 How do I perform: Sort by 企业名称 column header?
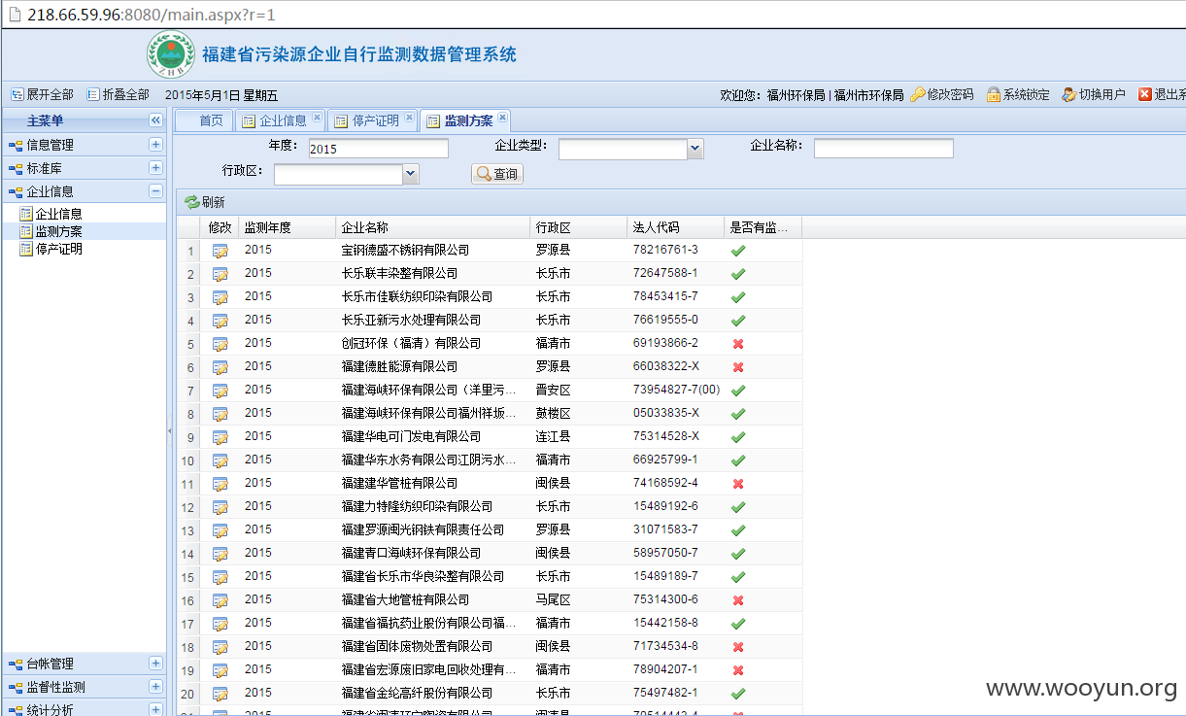432,227
